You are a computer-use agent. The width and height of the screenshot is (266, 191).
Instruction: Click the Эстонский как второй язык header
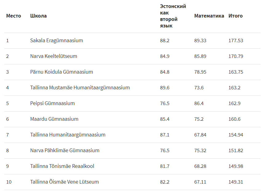[173, 16]
